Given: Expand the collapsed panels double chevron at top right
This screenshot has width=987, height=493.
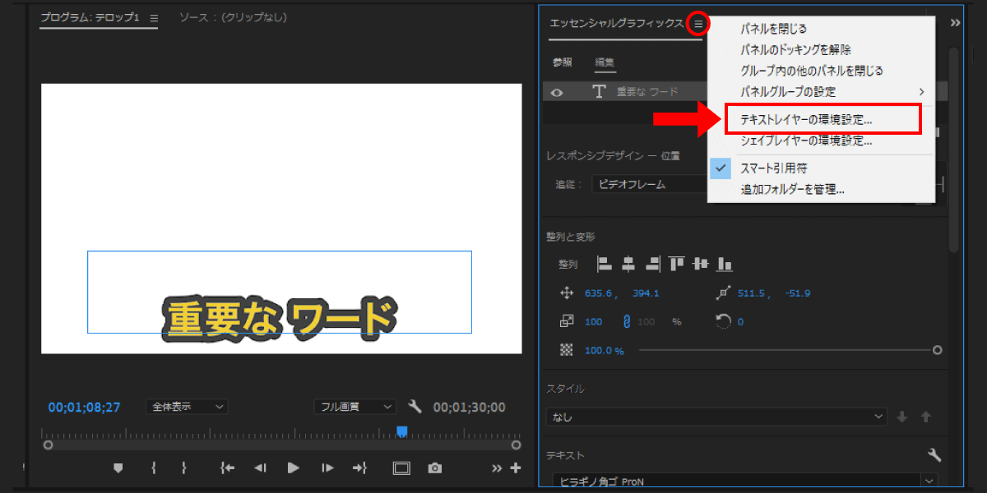Looking at the screenshot, I should 955,23.
